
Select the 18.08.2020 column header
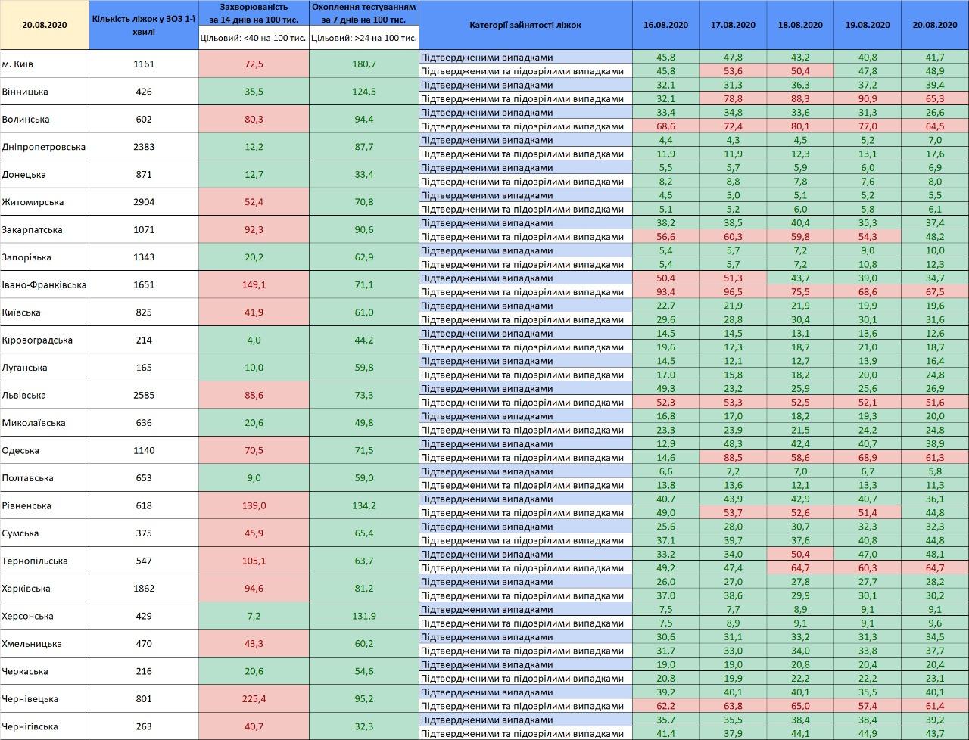(x=800, y=25)
